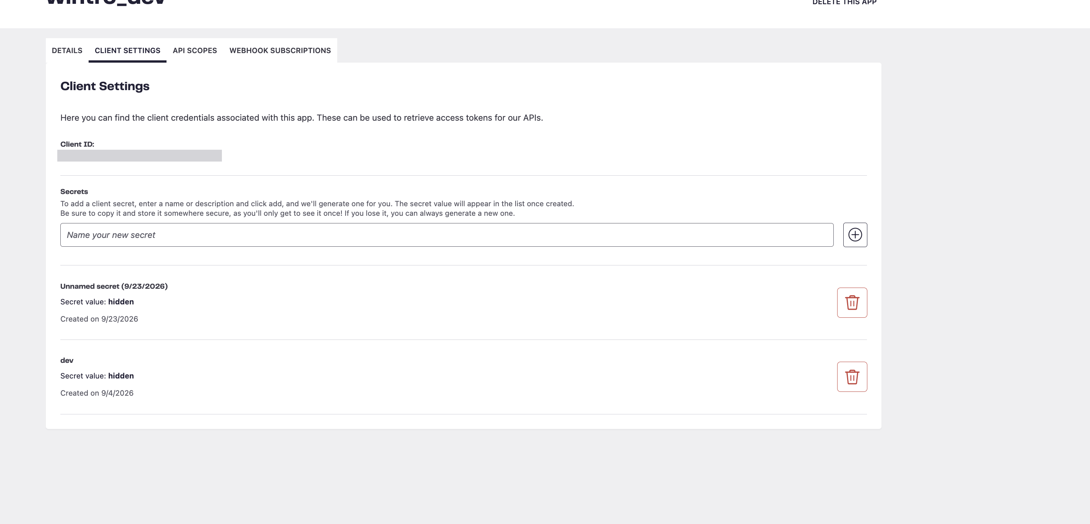Click the Delete This App button
Screen dimensions: 1090x524
844,3
